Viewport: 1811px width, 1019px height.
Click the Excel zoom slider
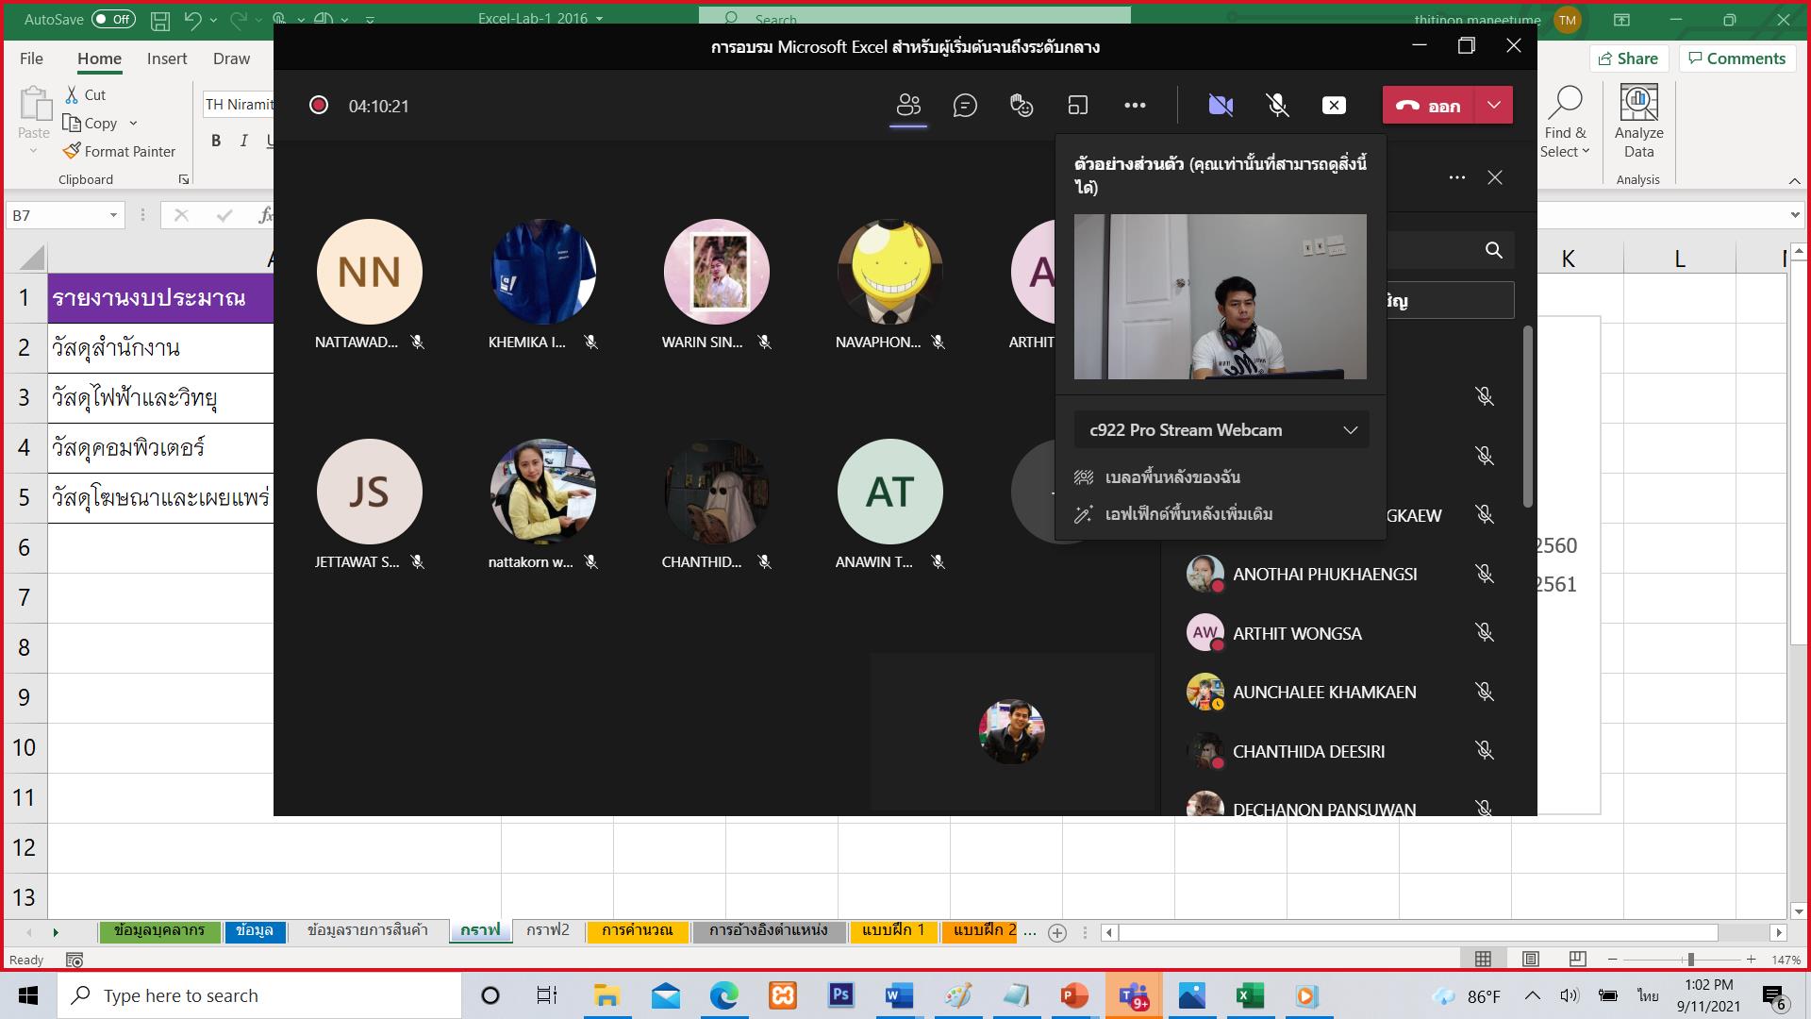(1682, 960)
